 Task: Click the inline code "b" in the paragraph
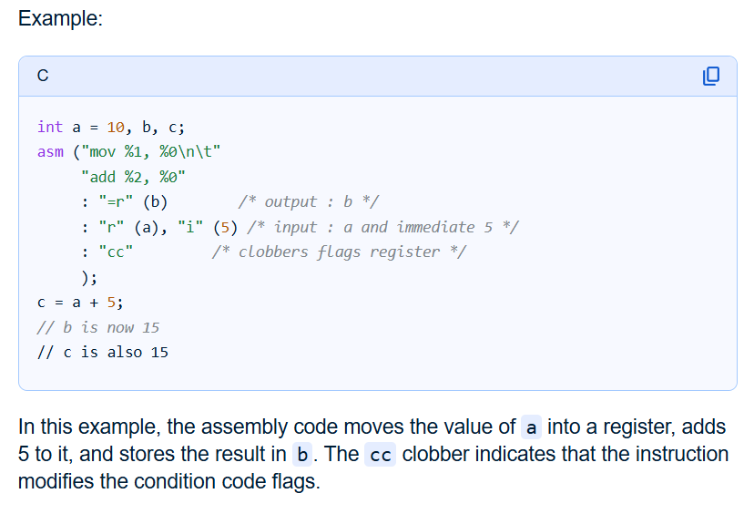pos(304,454)
